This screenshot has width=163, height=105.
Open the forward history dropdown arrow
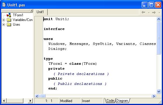click(x=159, y=13)
